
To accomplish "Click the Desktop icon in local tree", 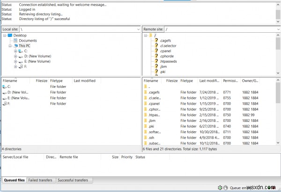I will pyautogui.click(x=10, y=35).
